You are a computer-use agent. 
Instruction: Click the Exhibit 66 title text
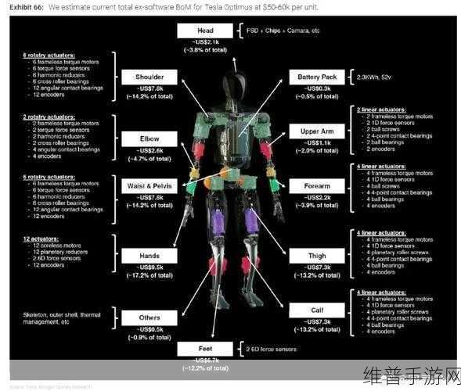click(x=164, y=7)
